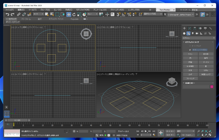Open the Display panel tab icon
The width and height of the screenshot is (219, 140).
point(205,28)
